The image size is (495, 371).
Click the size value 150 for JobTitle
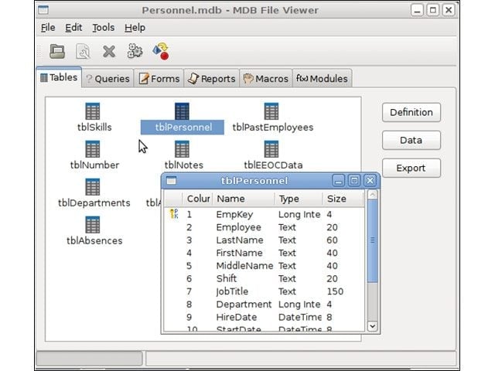(x=335, y=291)
